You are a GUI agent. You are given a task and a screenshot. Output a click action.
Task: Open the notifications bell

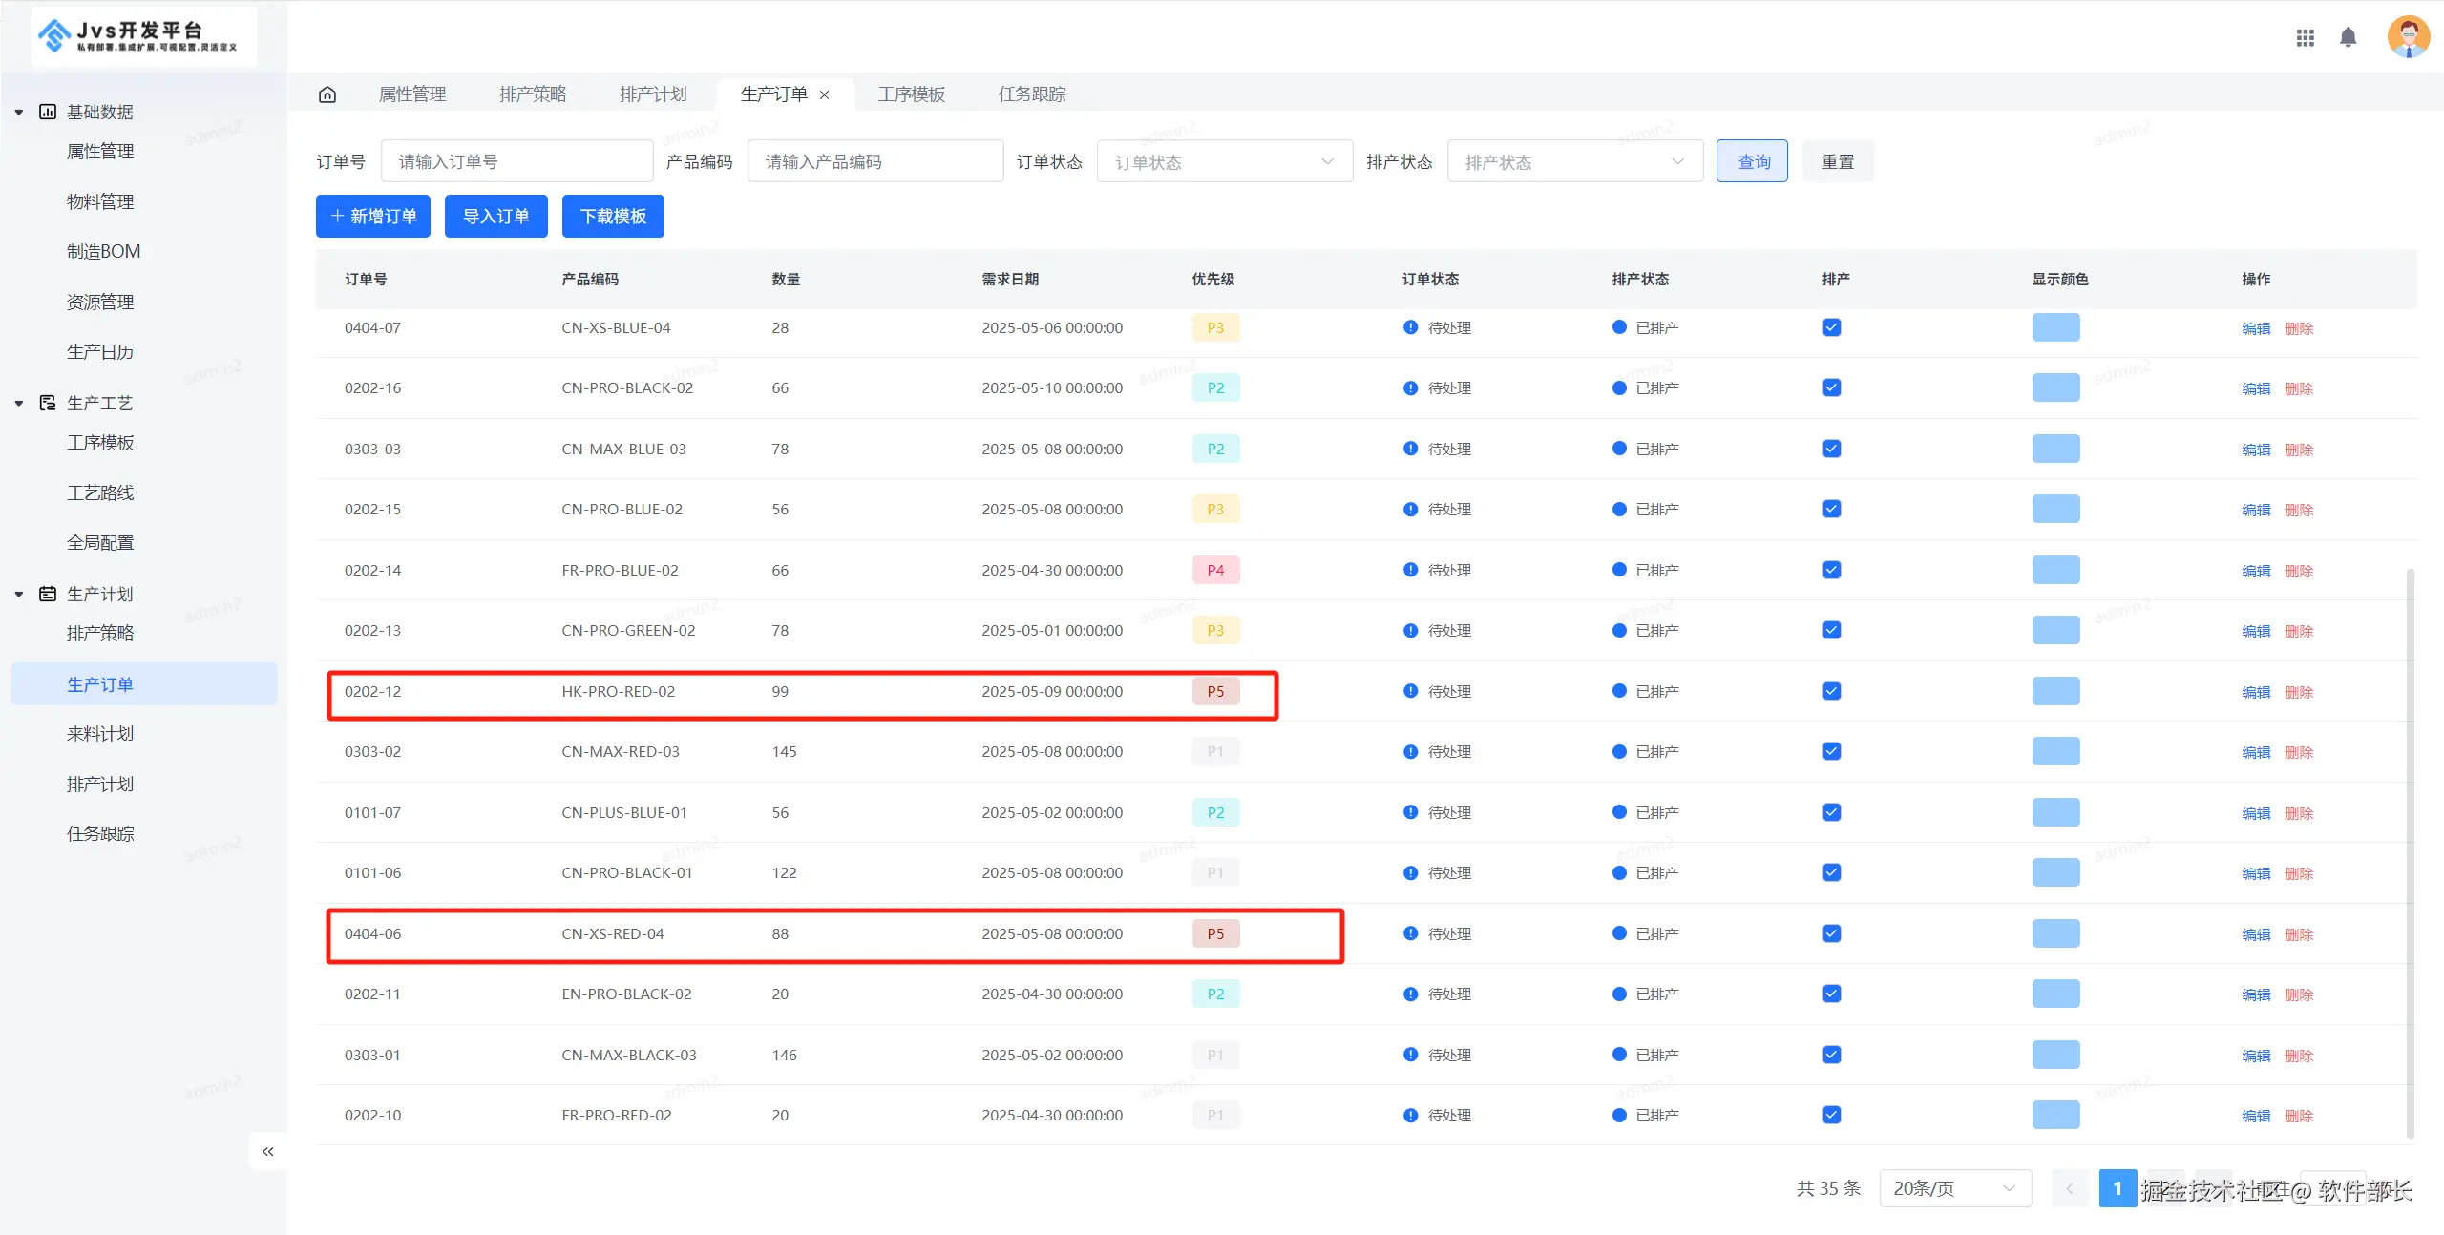(2348, 38)
